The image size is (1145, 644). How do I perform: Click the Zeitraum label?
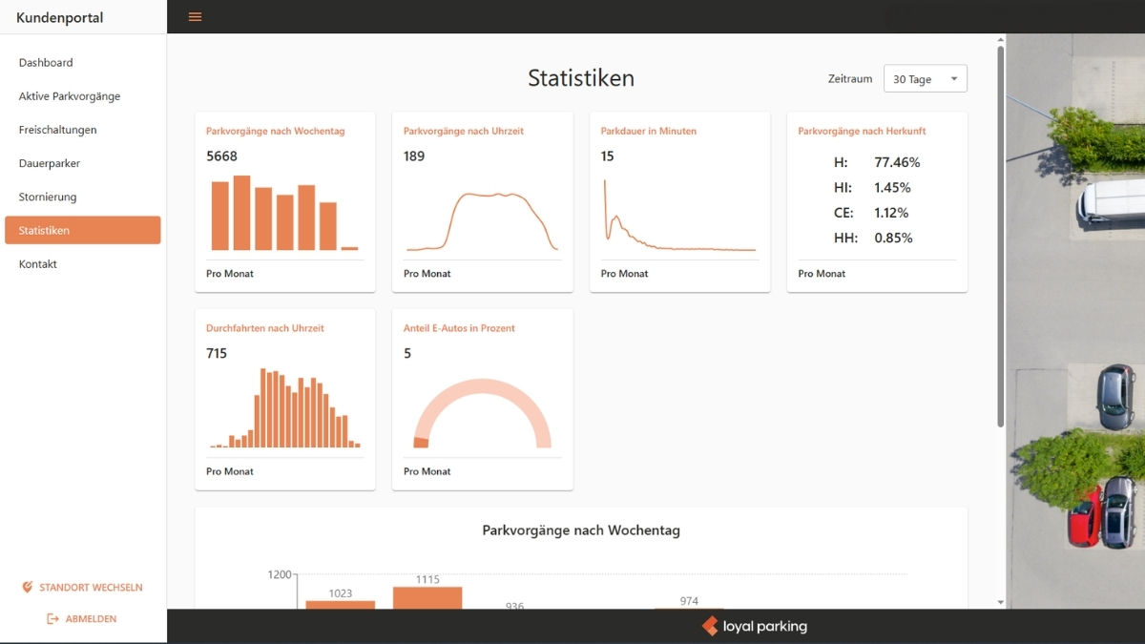(850, 79)
